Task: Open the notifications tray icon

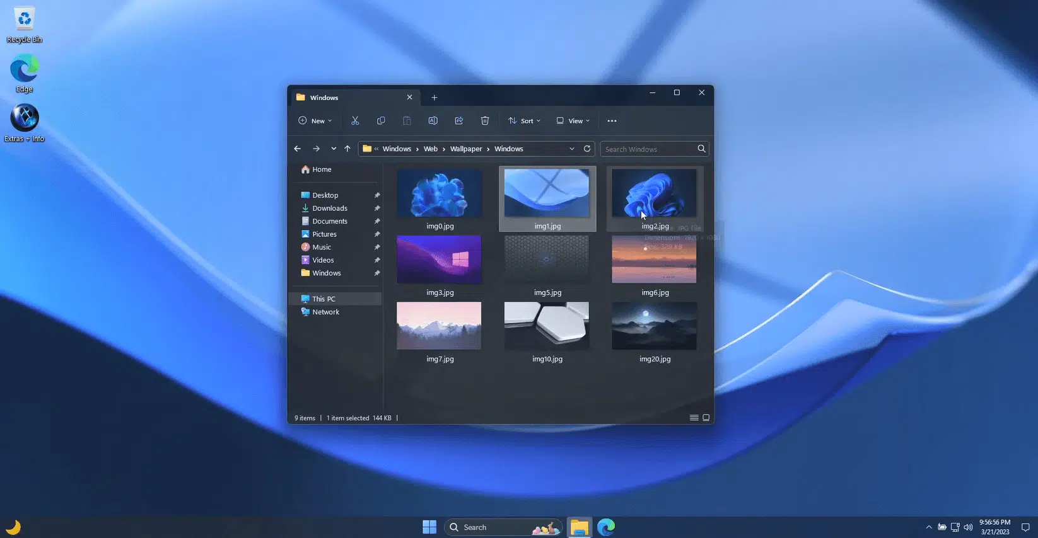Action: (1025, 527)
